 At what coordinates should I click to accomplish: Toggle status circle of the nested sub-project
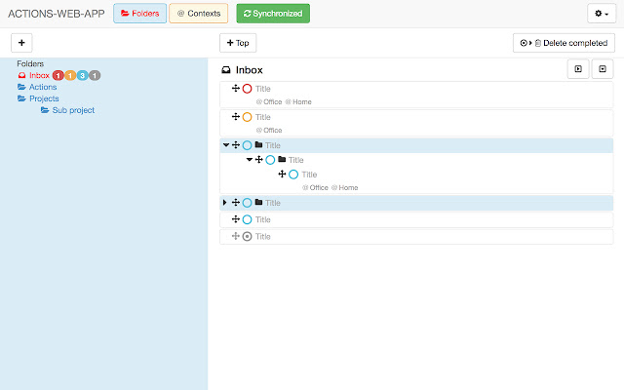coord(270,160)
